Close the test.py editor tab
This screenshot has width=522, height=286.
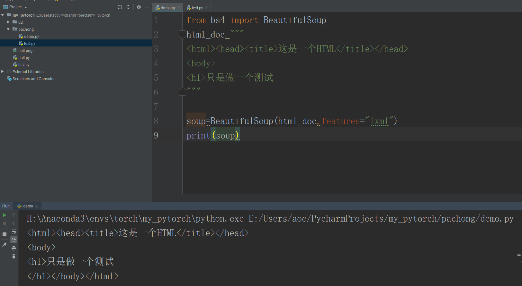click(207, 8)
